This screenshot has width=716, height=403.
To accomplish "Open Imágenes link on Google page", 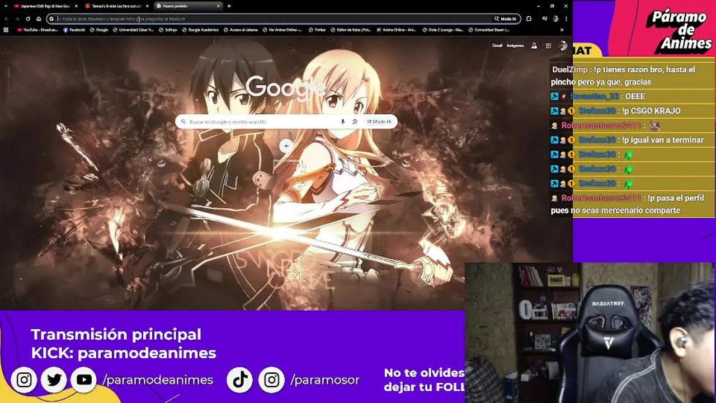I will coord(515,45).
